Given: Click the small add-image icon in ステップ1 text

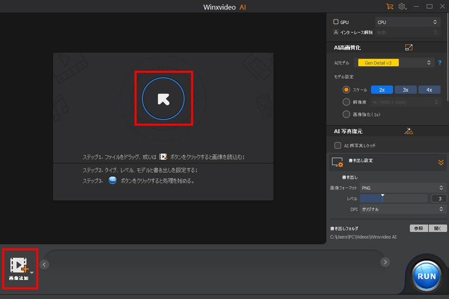Looking at the screenshot, I should click(x=163, y=157).
